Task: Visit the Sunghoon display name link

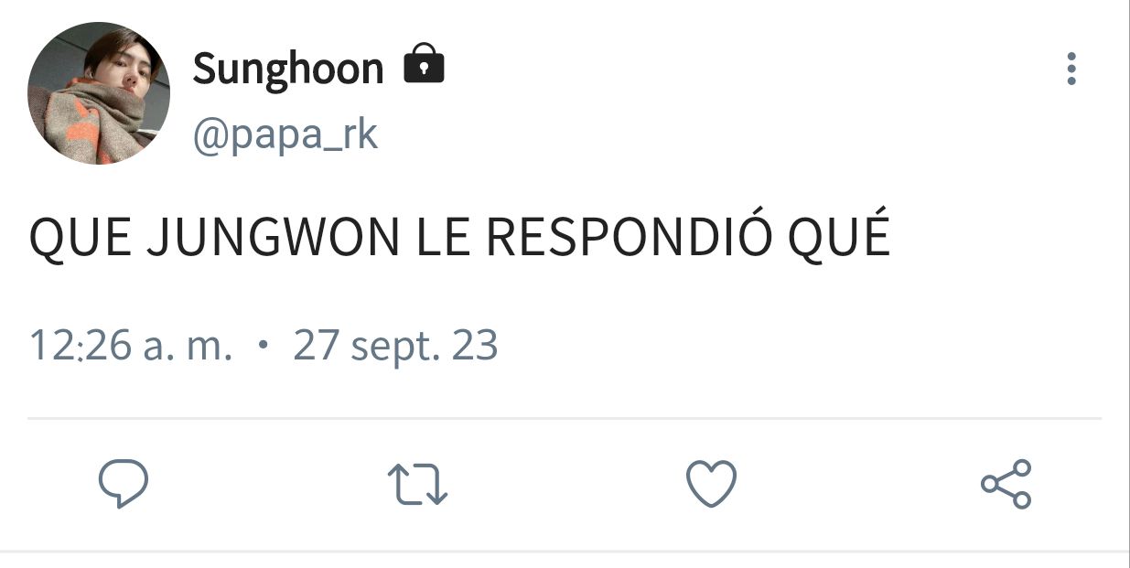Action: pyautogui.click(x=288, y=69)
